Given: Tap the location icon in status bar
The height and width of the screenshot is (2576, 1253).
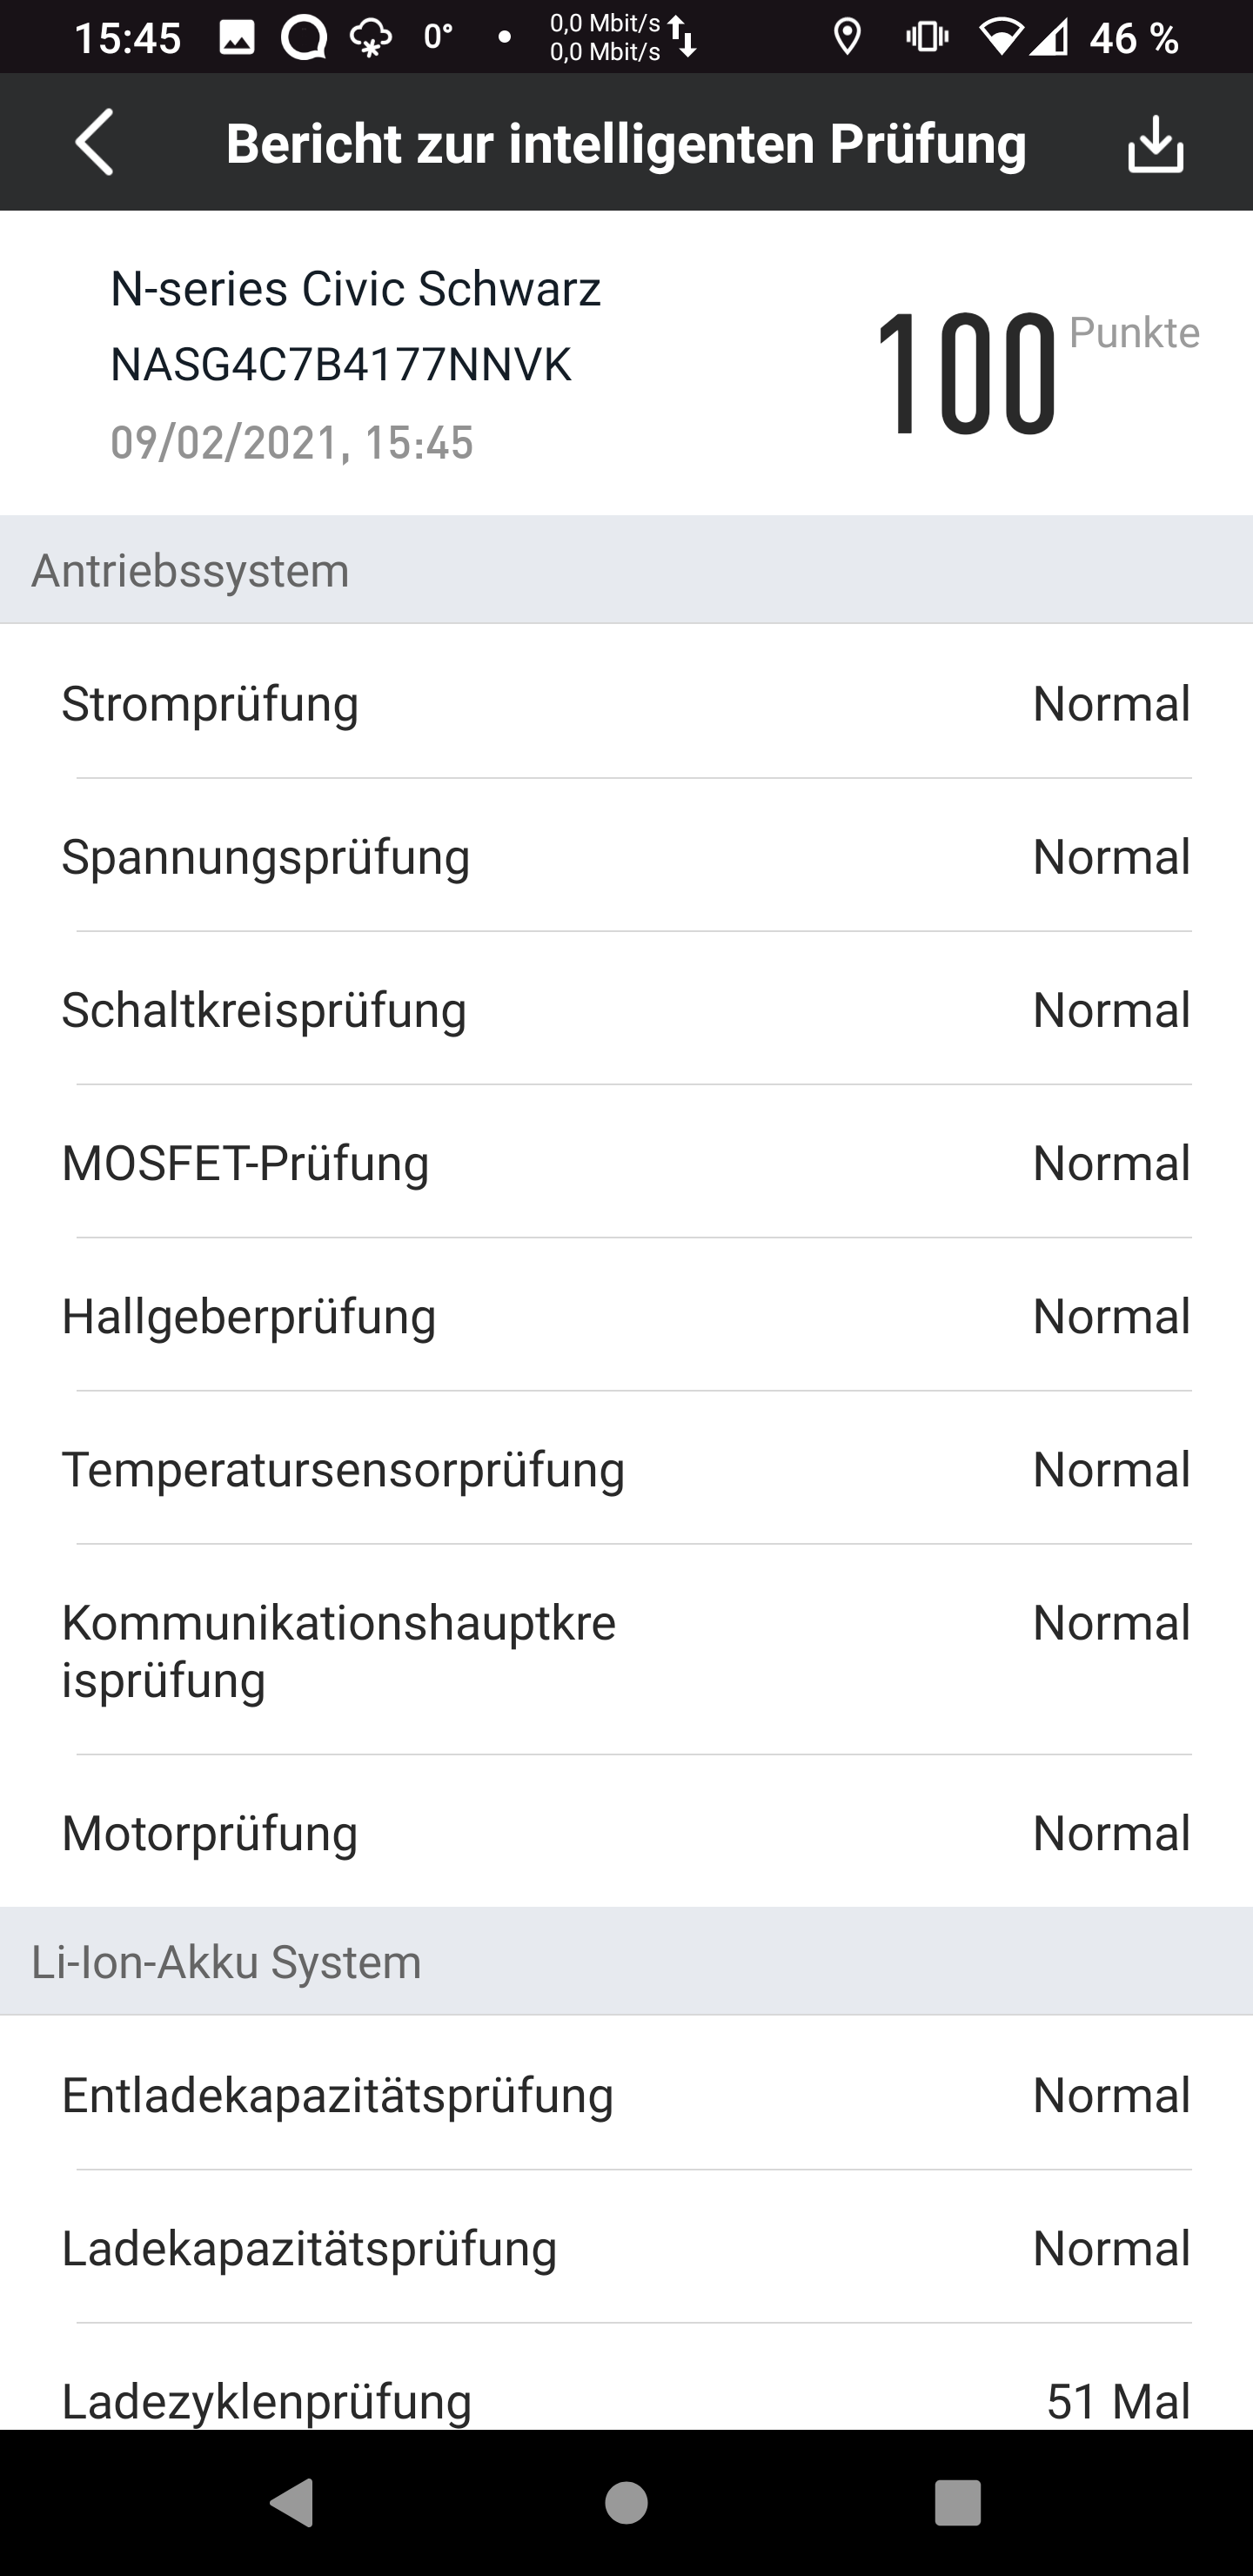Looking at the screenshot, I should [847, 38].
